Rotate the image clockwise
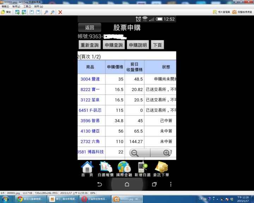Screen dimensions: 254x203 coord(38,12)
